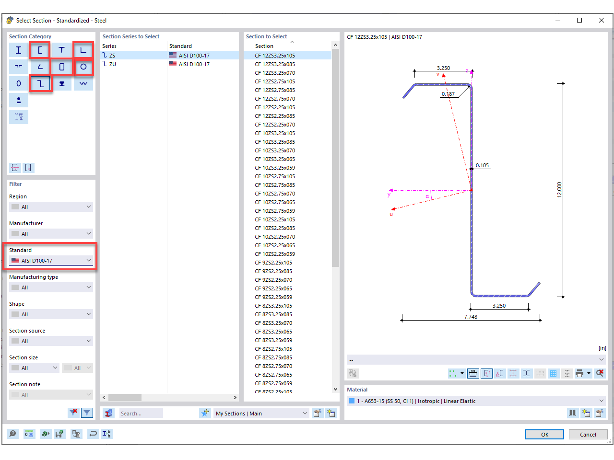This screenshot has width=614, height=460.
Task: Toggle plain I-section outline display icon
Action: 527,373
